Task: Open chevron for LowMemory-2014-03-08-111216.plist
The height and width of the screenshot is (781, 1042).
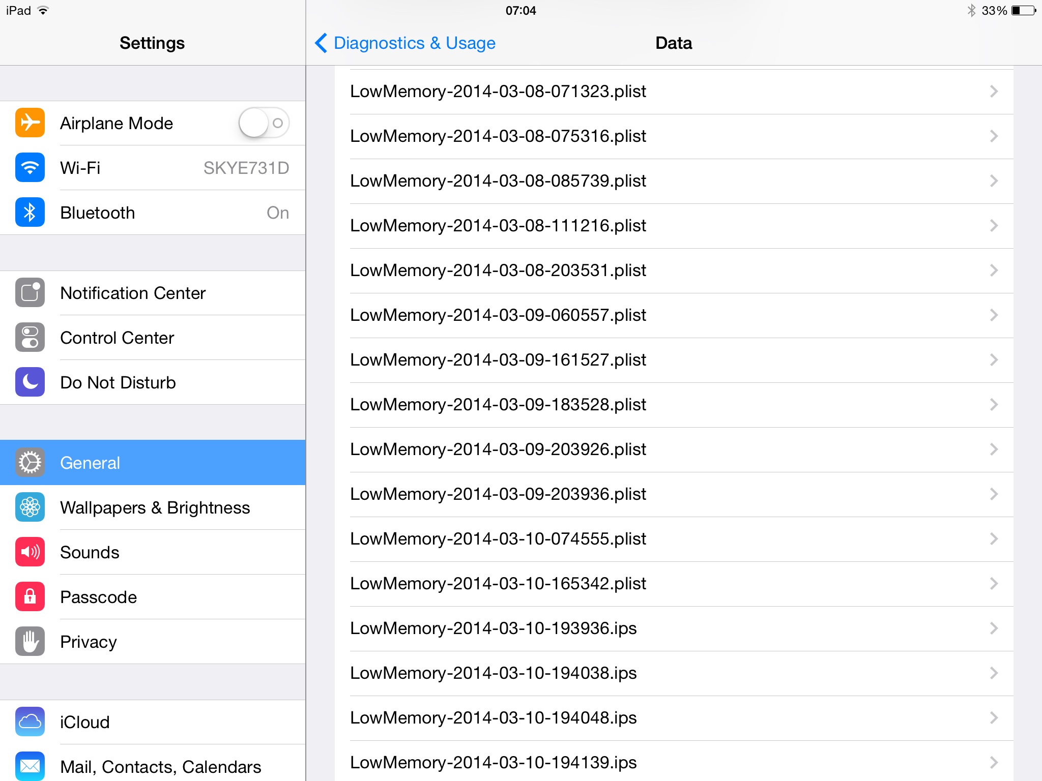Action: (994, 226)
